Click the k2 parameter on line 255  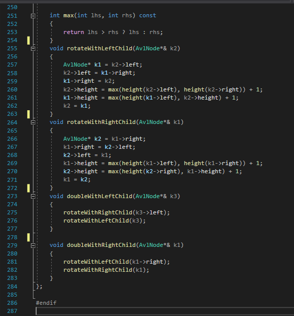pos(173,48)
